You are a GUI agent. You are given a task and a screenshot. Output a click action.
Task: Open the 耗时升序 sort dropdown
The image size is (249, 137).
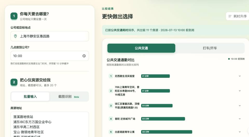click(x=237, y=16)
